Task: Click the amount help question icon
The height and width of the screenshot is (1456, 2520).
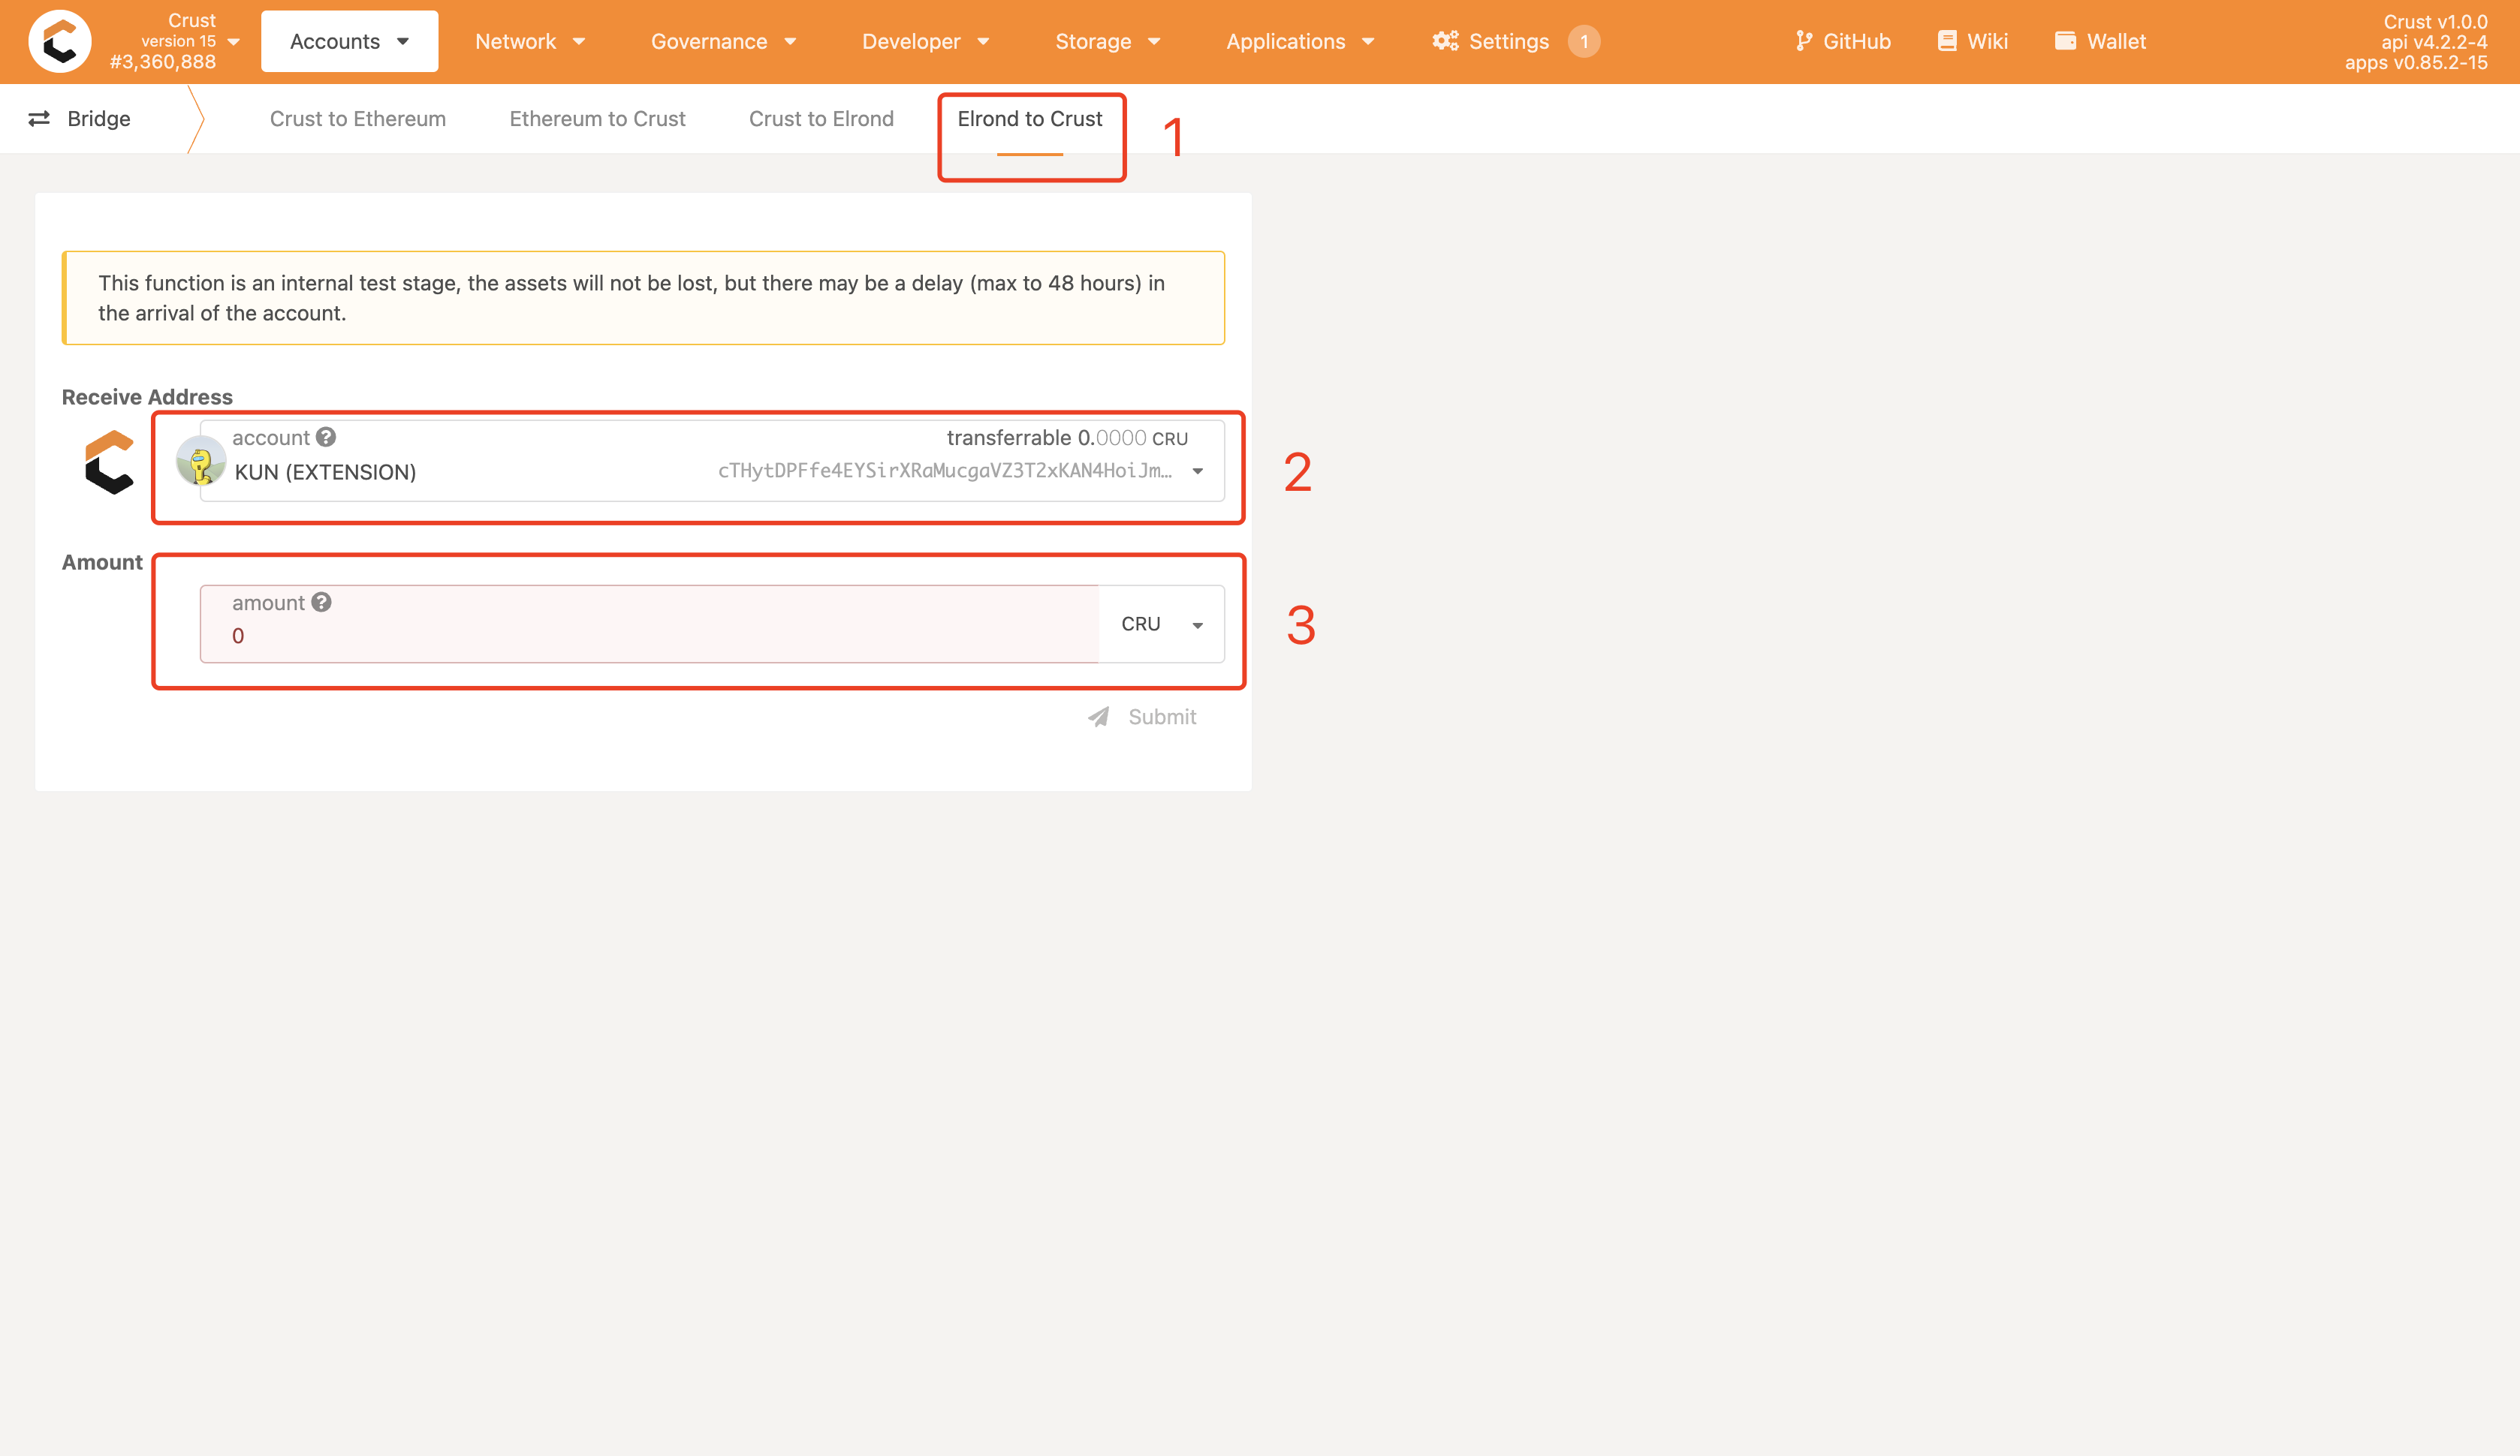Action: [x=321, y=602]
